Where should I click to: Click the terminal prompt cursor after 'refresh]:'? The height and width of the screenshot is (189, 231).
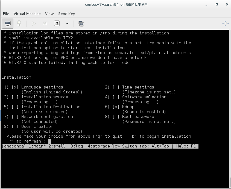[50, 141]
